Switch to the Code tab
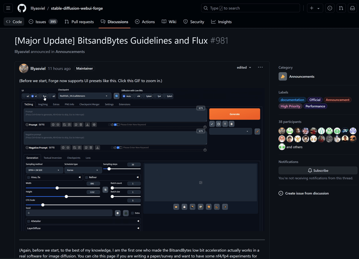Image resolution: width=359 pixels, height=259 pixels. (14, 22)
